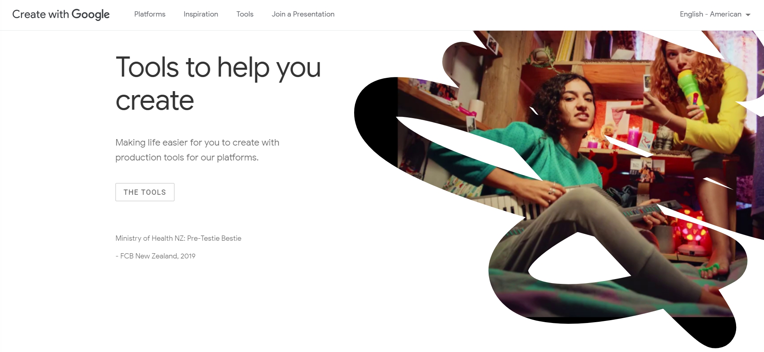Select Tools in the top navigation
Viewport: 764px width, 352px height.
pyautogui.click(x=245, y=14)
